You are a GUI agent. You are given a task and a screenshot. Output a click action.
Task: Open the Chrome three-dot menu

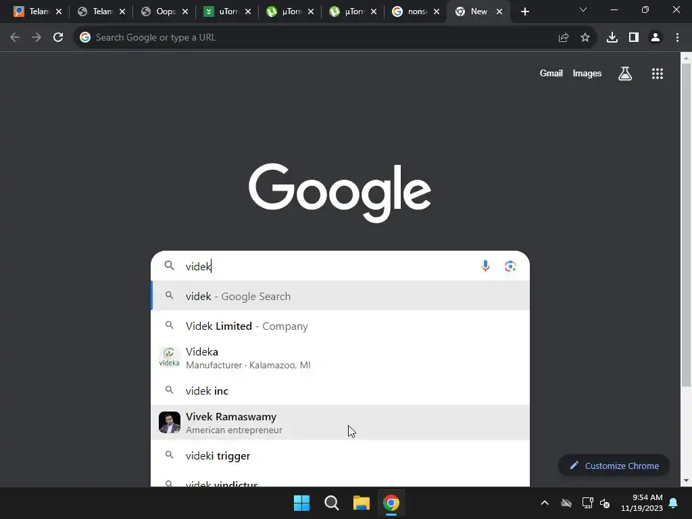(x=677, y=38)
